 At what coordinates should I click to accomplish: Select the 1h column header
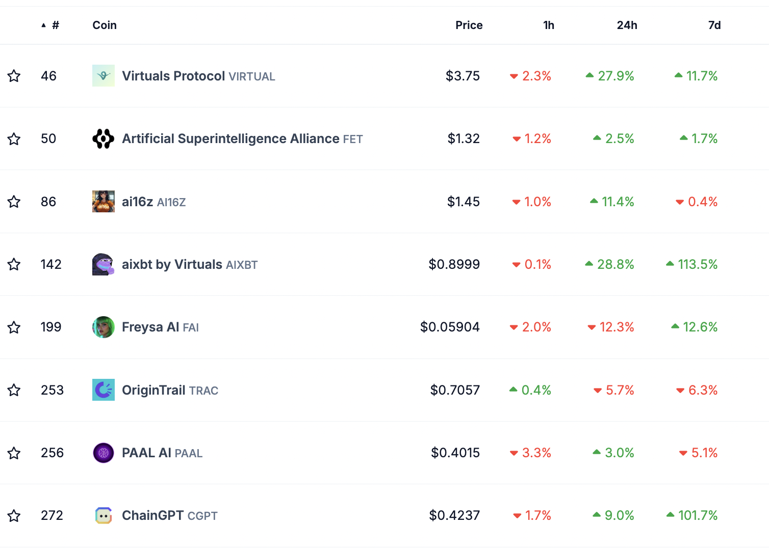pos(549,25)
